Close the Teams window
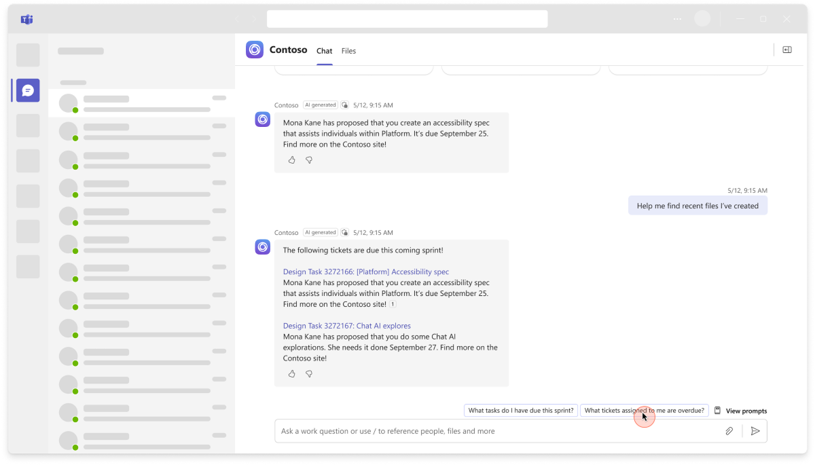 coord(786,19)
